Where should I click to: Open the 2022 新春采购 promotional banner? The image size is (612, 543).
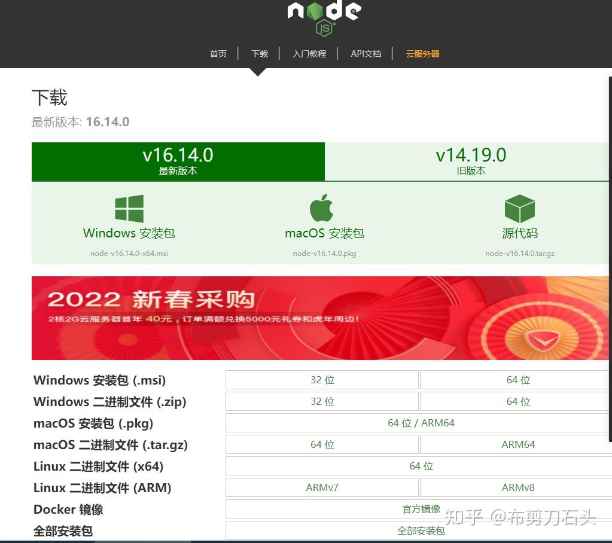pyautogui.click(x=320, y=318)
